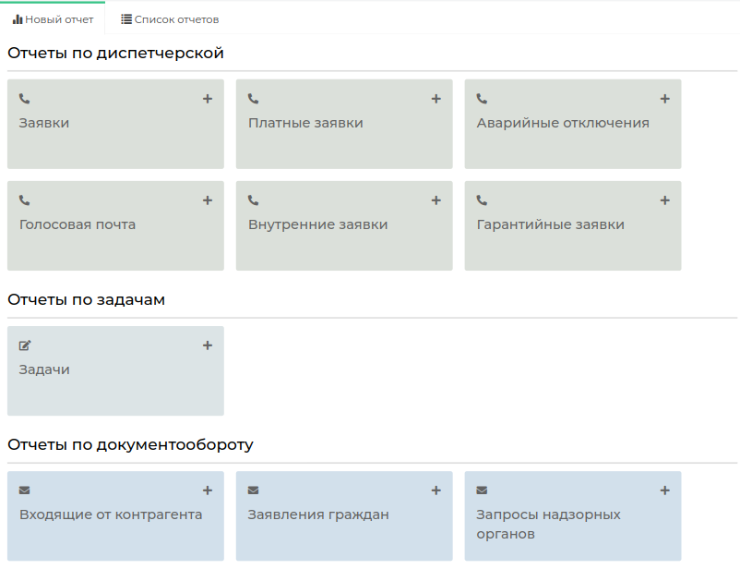The height and width of the screenshot is (569, 740).
Task: Open the Заявки report label
Action: [44, 123]
